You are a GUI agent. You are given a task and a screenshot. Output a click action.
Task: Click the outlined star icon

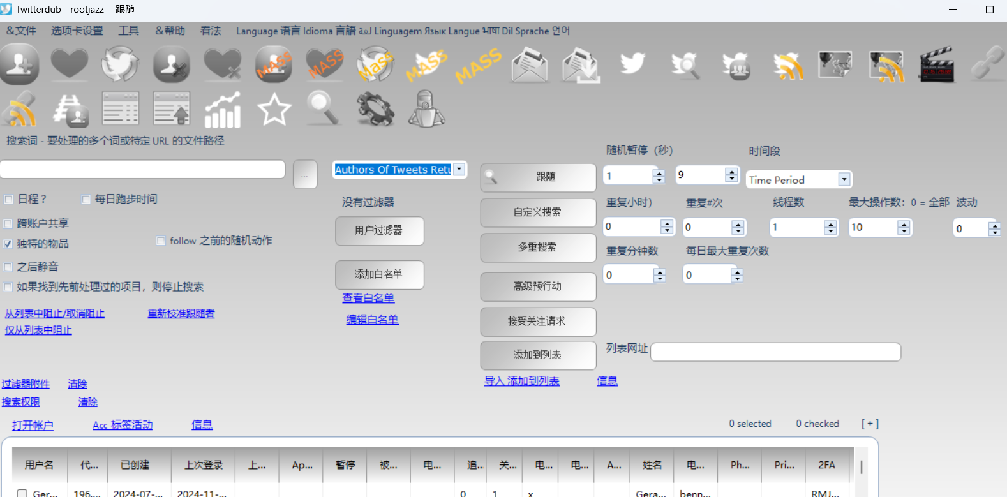[274, 110]
